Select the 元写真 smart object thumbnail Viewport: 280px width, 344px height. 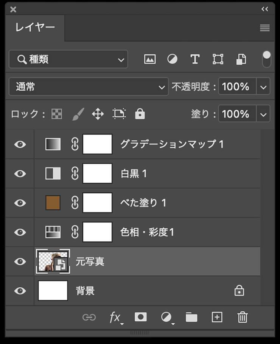pyautogui.click(x=53, y=262)
